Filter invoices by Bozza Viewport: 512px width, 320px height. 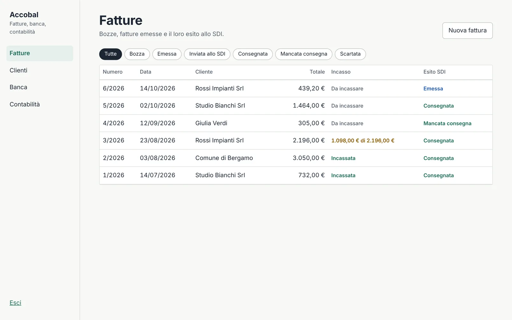pyautogui.click(x=137, y=54)
